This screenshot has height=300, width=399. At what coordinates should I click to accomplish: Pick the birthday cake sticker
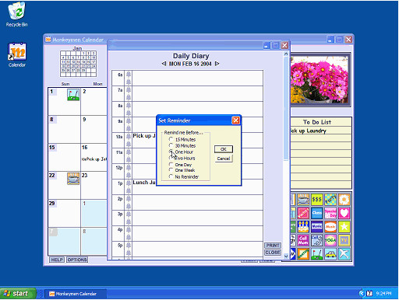pyautogui.click(x=303, y=227)
